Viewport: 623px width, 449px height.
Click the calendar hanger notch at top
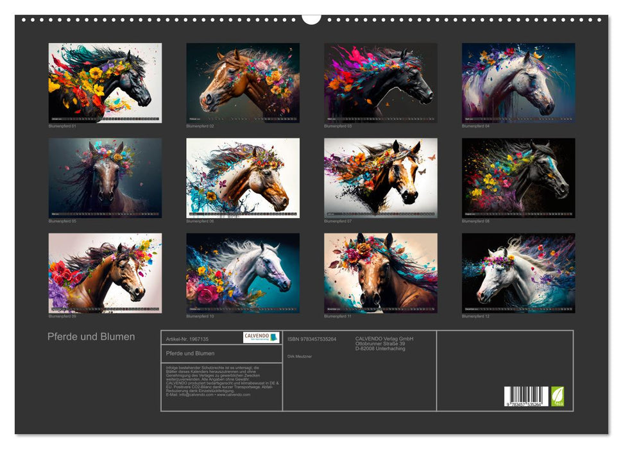point(311,18)
